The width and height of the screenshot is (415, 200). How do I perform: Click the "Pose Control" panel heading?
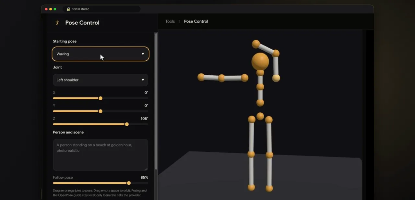coord(82,23)
